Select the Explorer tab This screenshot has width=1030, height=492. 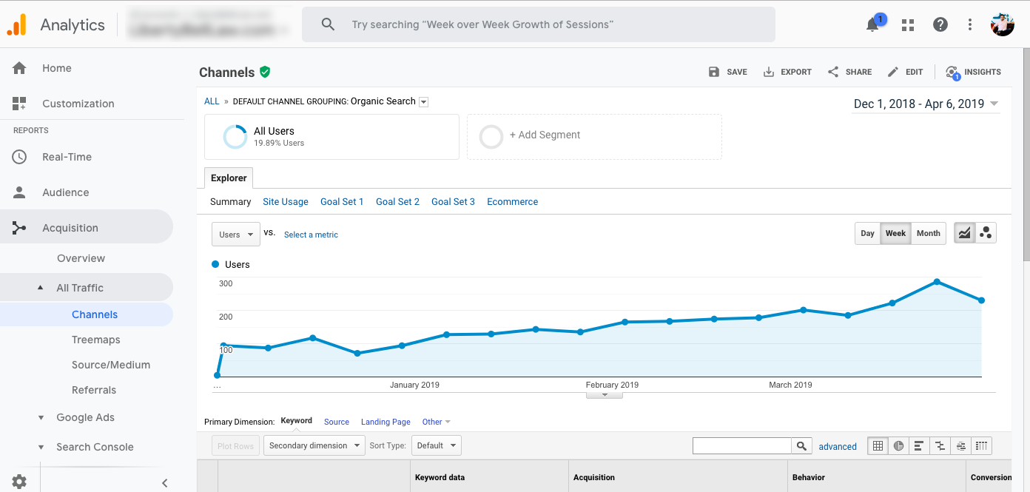point(229,178)
